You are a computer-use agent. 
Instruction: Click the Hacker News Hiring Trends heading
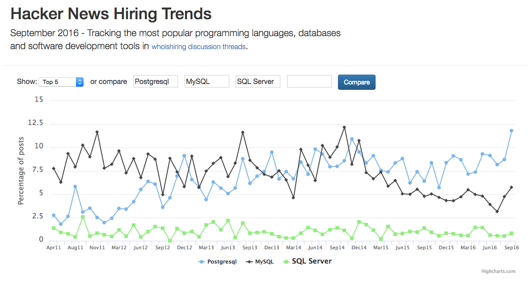pyautogui.click(x=111, y=14)
